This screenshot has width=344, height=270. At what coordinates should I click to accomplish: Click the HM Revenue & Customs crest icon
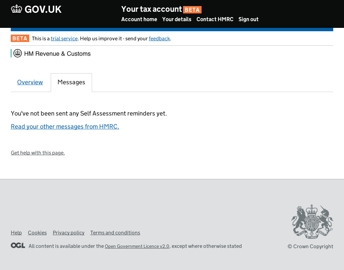(x=17, y=53)
